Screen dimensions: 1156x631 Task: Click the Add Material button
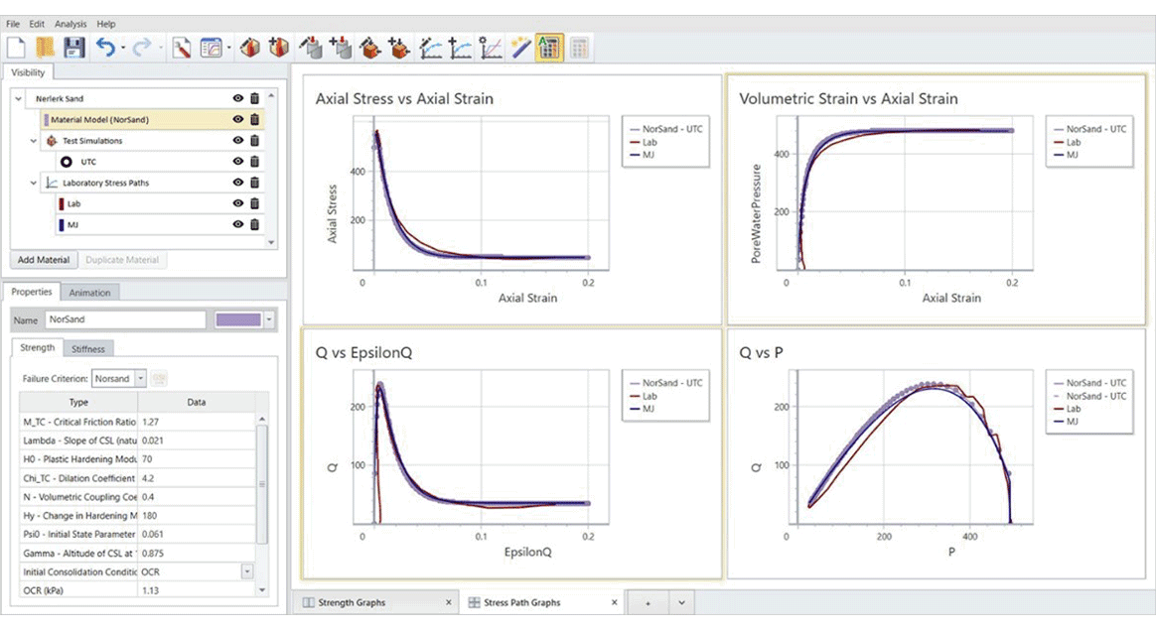[44, 260]
